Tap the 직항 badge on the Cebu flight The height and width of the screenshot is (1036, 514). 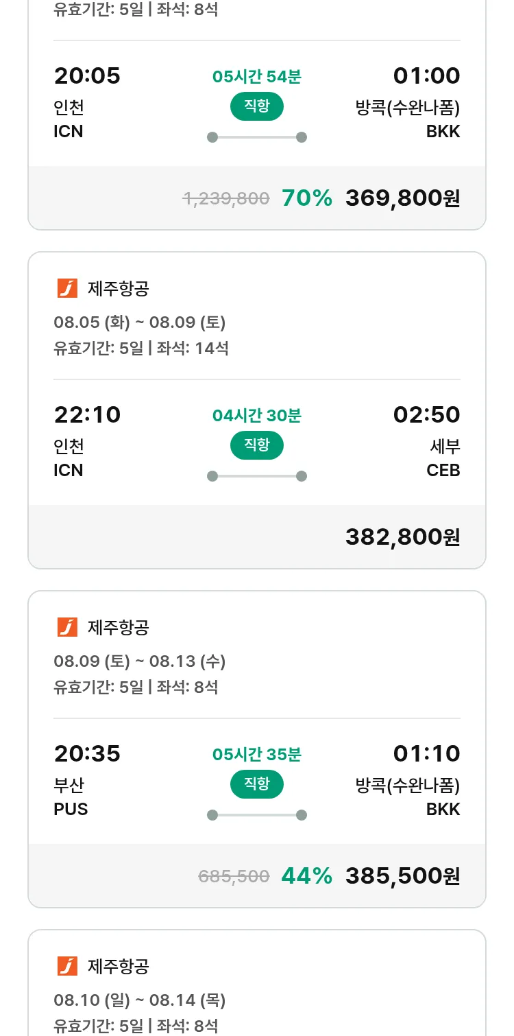point(256,445)
